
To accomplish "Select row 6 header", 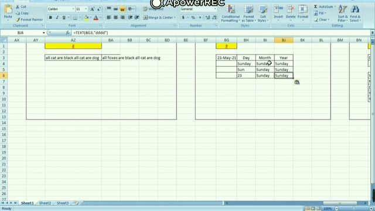I will pos(4,76).
